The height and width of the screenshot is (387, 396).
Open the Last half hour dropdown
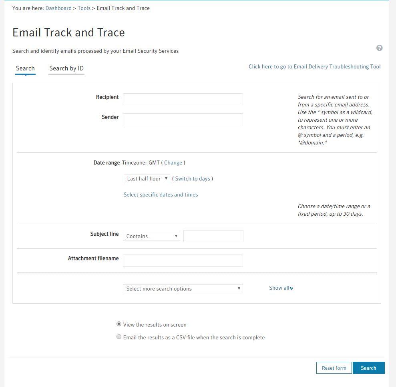pos(147,179)
